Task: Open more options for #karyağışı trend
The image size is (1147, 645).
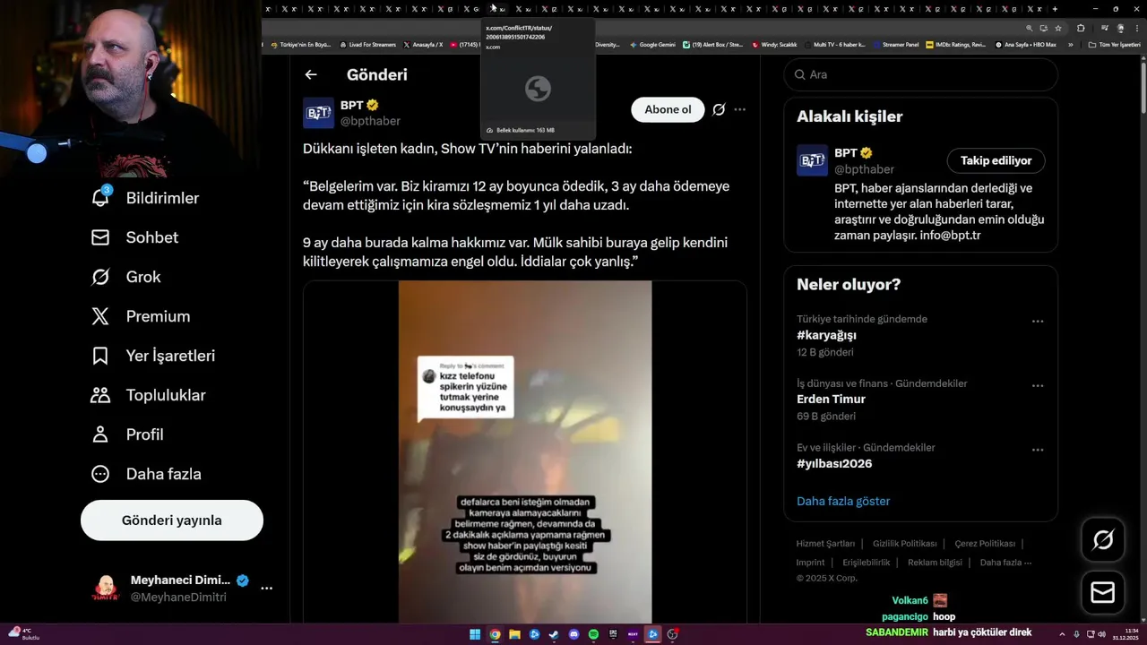Action: [1038, 321]
